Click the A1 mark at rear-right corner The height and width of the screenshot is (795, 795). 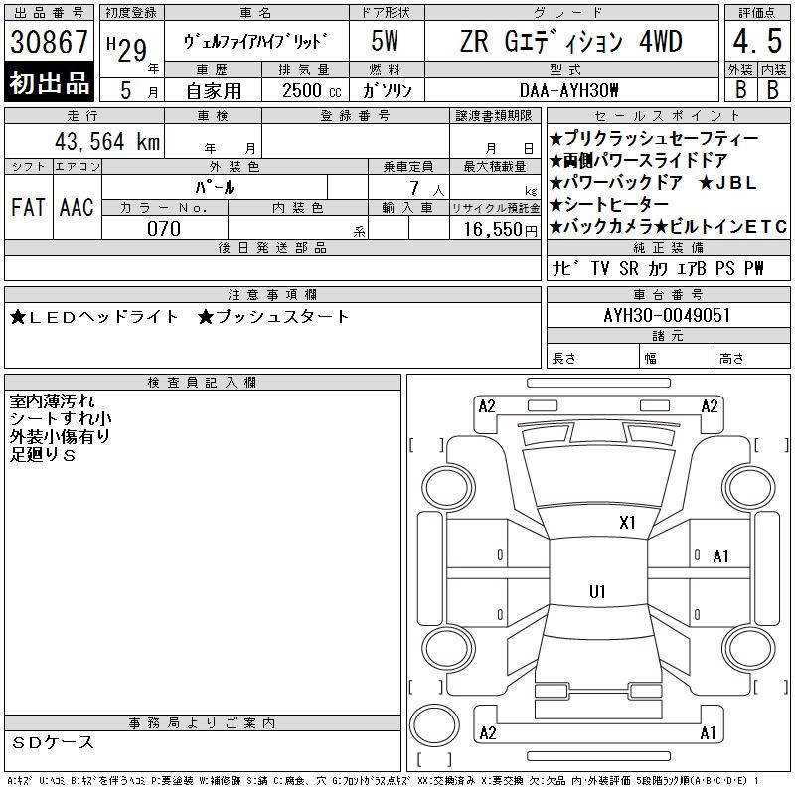point(709,733)
